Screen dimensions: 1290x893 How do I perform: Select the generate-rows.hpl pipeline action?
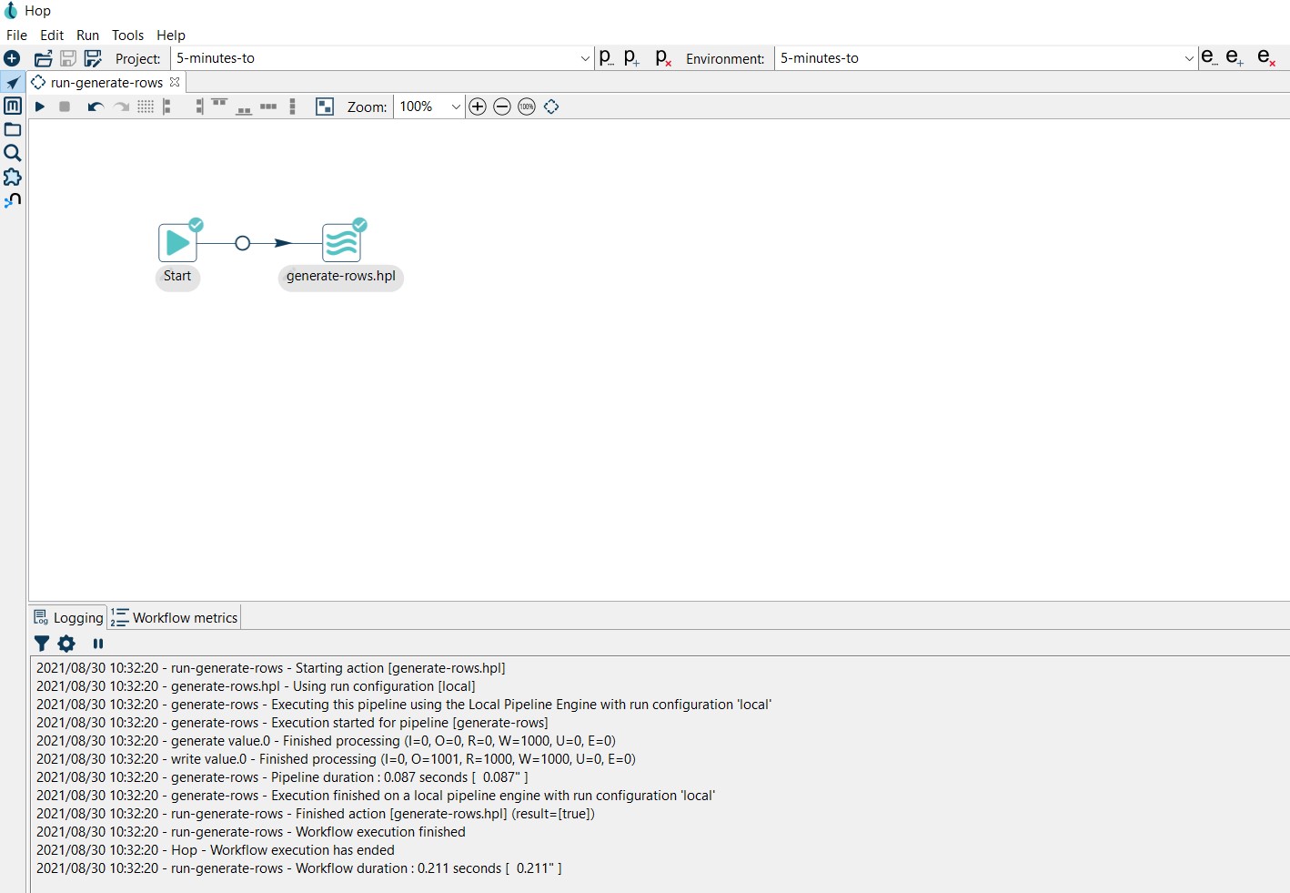341,243
